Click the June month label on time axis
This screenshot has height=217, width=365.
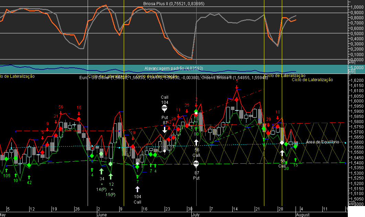(102, 215)
